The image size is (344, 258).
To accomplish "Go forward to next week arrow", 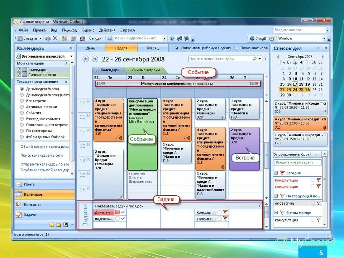I will (95, 59).
